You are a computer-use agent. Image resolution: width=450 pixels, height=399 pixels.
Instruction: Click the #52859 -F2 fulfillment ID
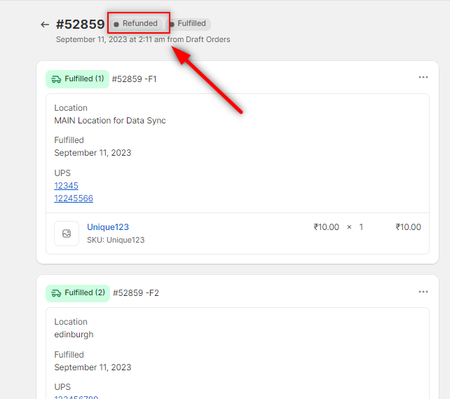[135, 293]
